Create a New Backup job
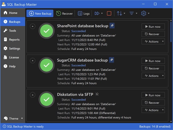173x130 pixels. tap(40, 14)
